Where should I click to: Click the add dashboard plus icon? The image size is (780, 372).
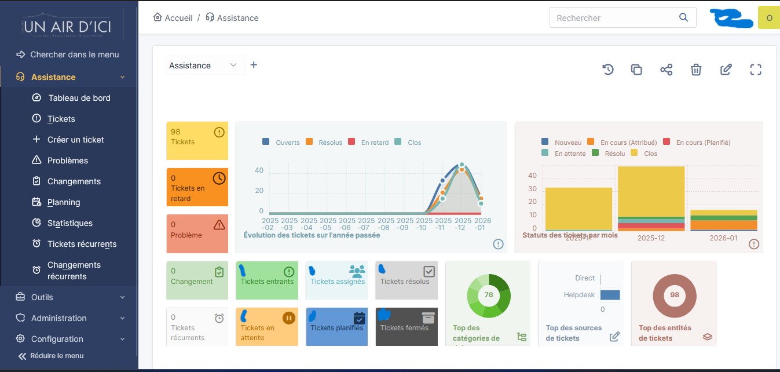(254, 65)
